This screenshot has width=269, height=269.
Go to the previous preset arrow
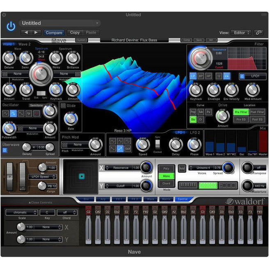point(26,32)
